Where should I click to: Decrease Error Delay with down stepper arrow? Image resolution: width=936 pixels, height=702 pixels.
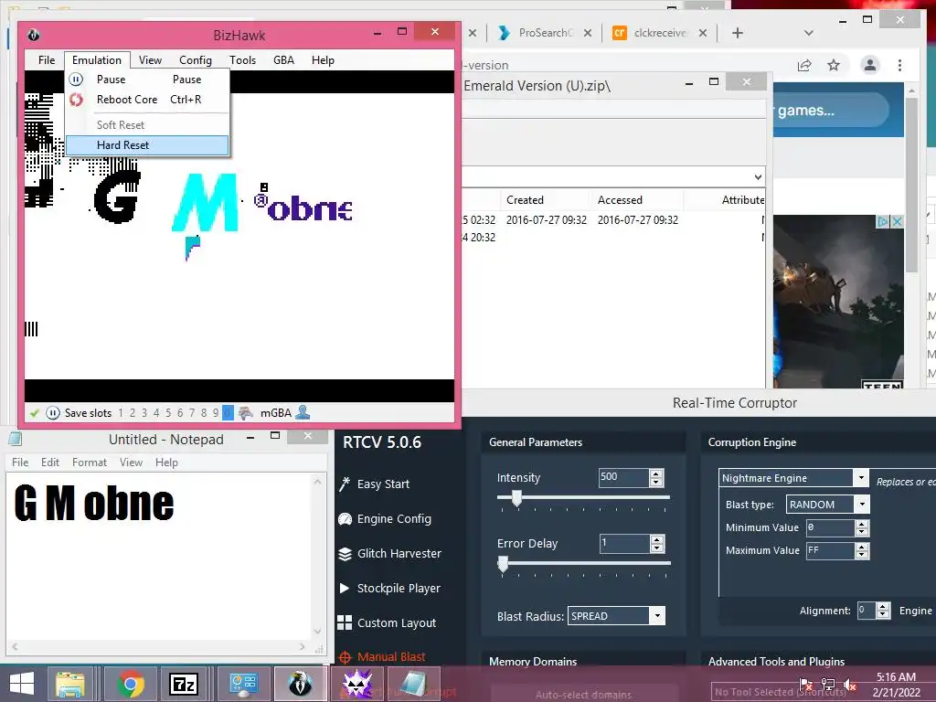(x=656, y=548)
